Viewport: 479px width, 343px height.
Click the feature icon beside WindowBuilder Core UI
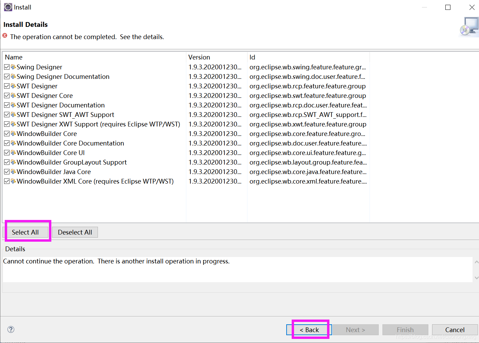point(13,153)
